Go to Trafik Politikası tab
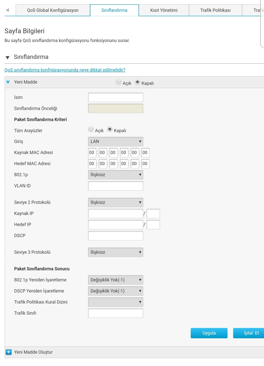 point(215,10)
